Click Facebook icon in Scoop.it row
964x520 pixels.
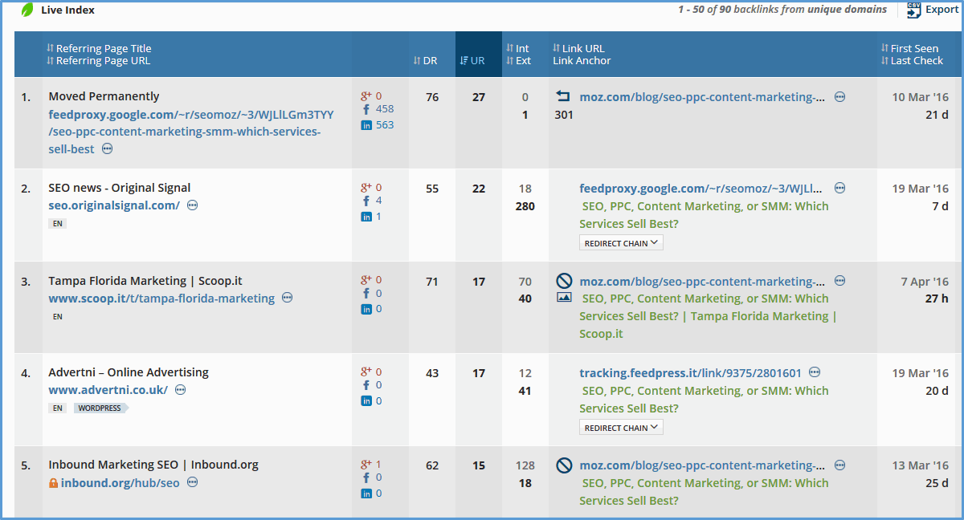pos(366,294)
